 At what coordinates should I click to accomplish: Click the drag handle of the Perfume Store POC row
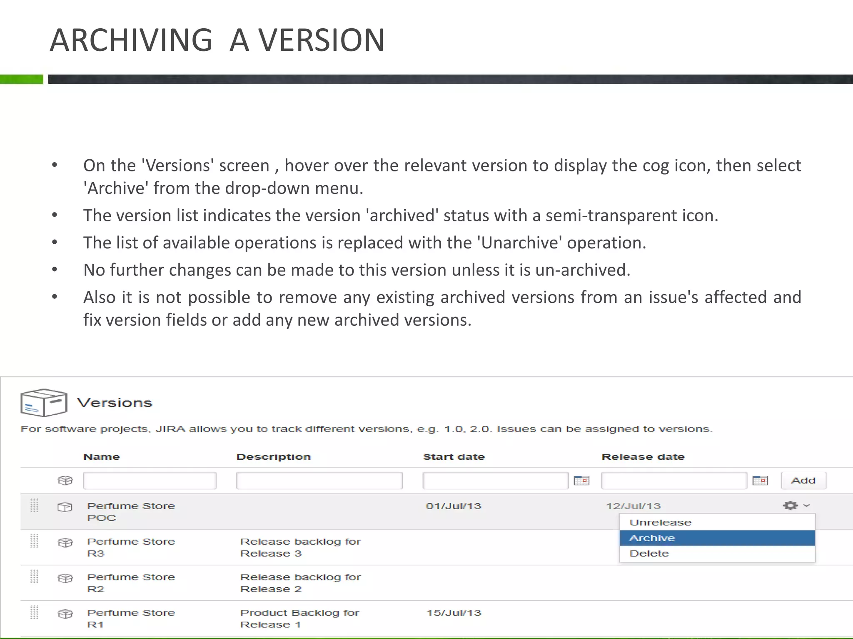tap(35, 505)
